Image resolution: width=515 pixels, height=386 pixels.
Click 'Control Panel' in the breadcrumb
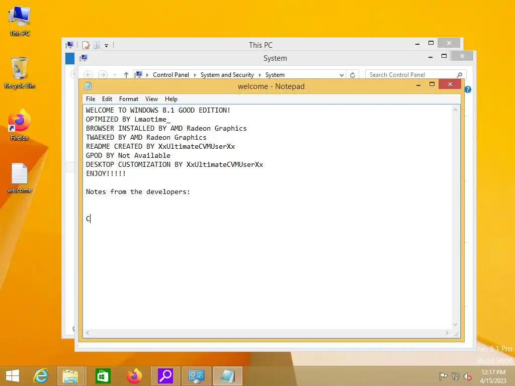[171, 75]
